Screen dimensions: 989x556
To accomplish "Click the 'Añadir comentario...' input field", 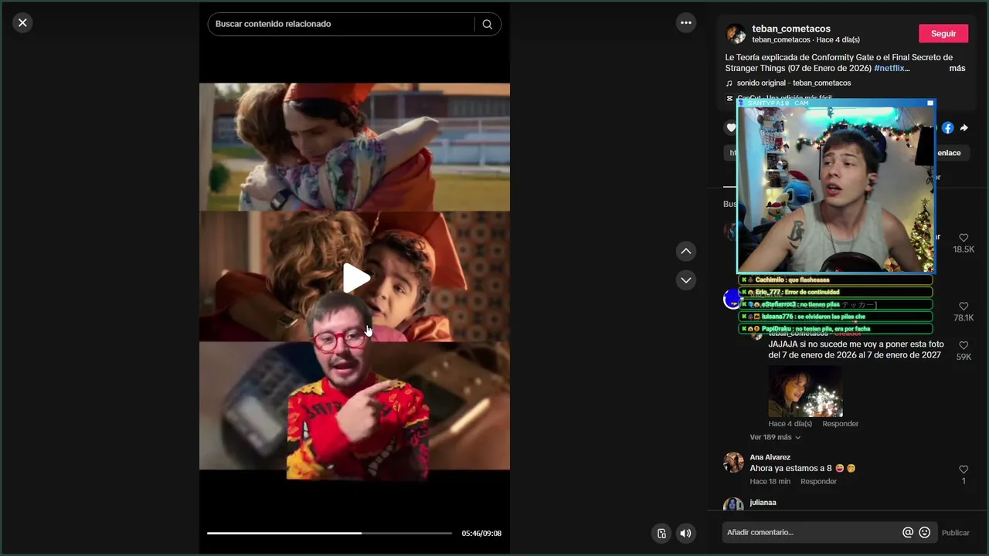I will coord(811,533).
